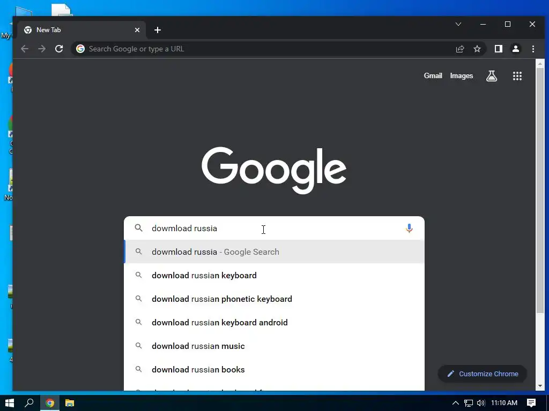Click the scrollbar up arrow
Screen dimensions: 549x411
540,64
